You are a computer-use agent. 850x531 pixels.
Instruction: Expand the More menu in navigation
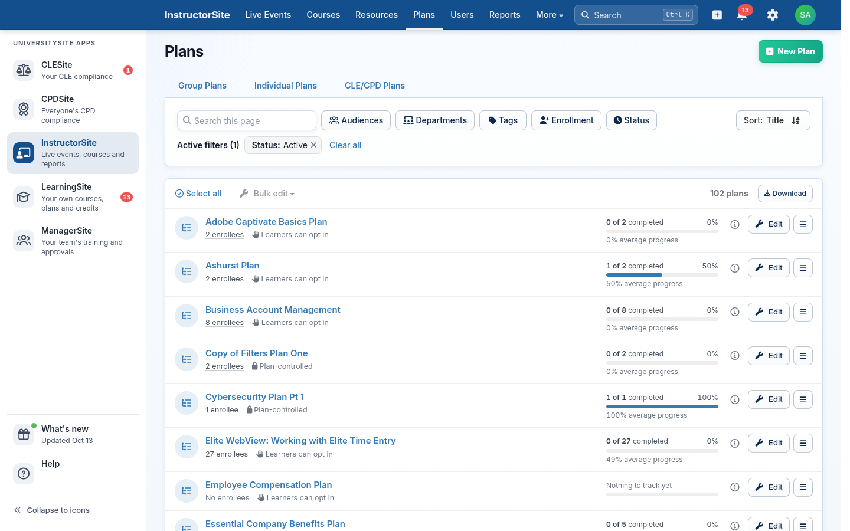point(550,15)
